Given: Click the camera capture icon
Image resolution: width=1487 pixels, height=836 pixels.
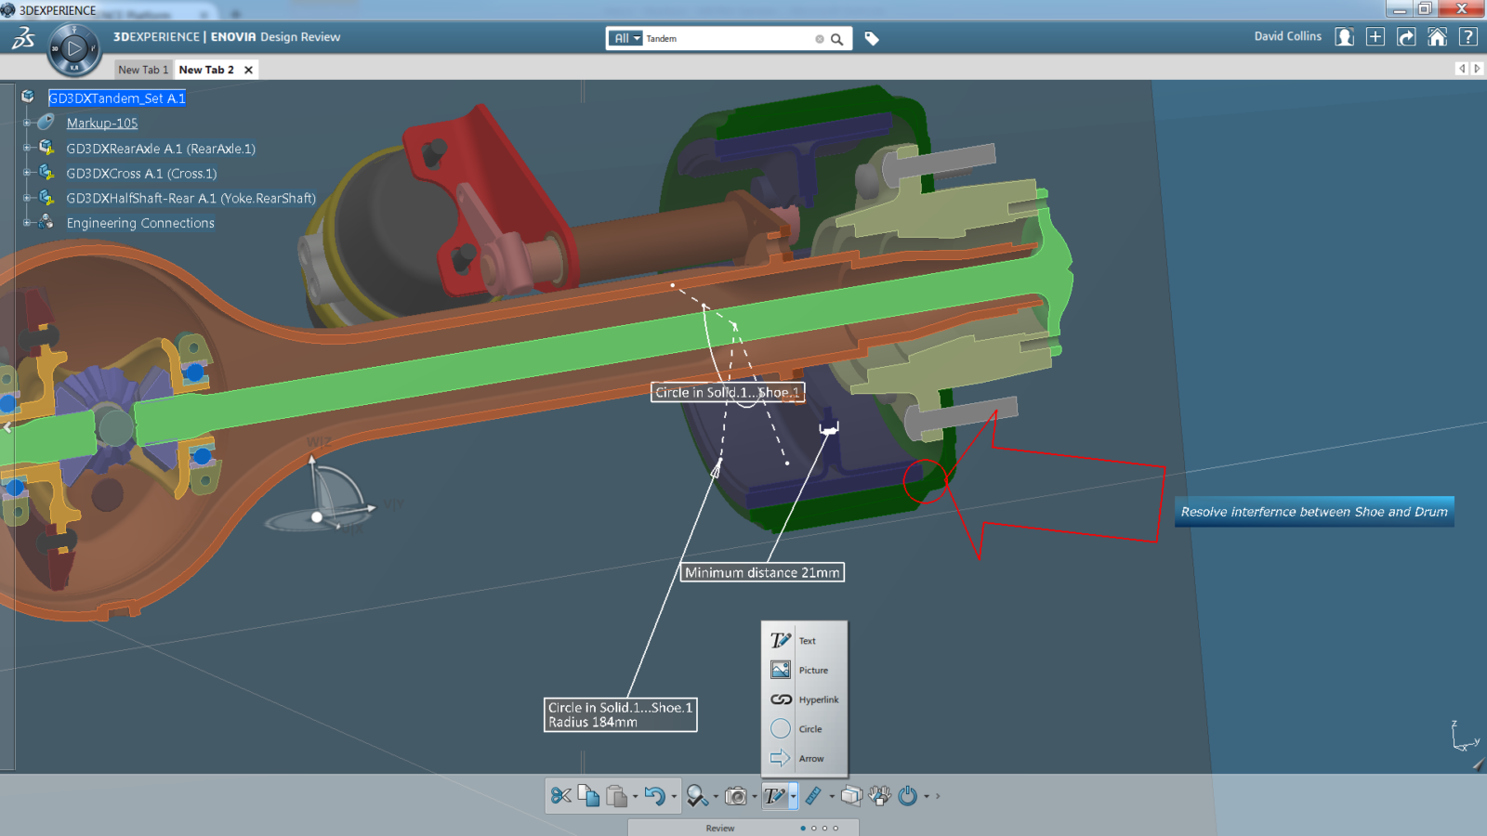Looking at the screenshot, I should pyautogui.click(x=735, y=796).
